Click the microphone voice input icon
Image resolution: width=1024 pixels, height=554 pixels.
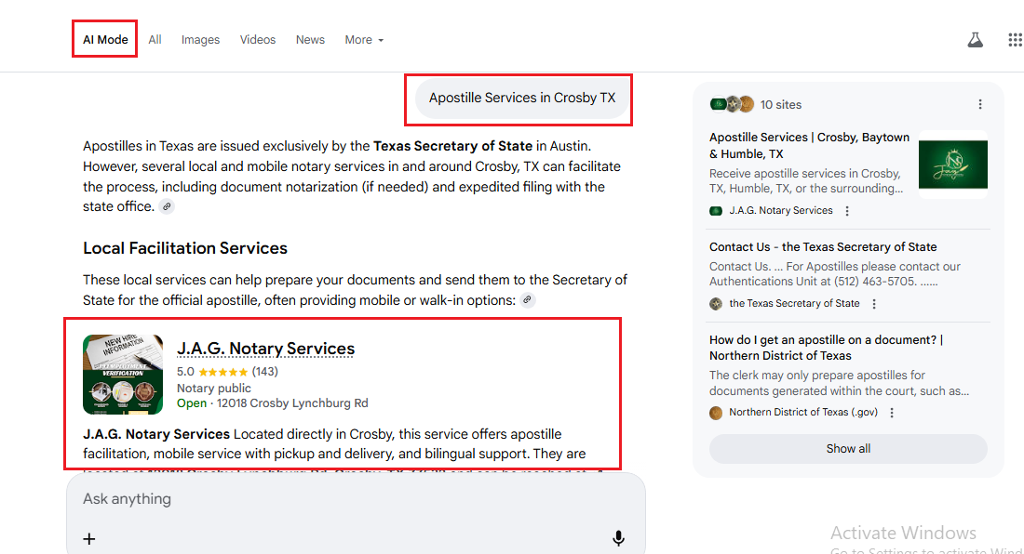pos(618,538)
